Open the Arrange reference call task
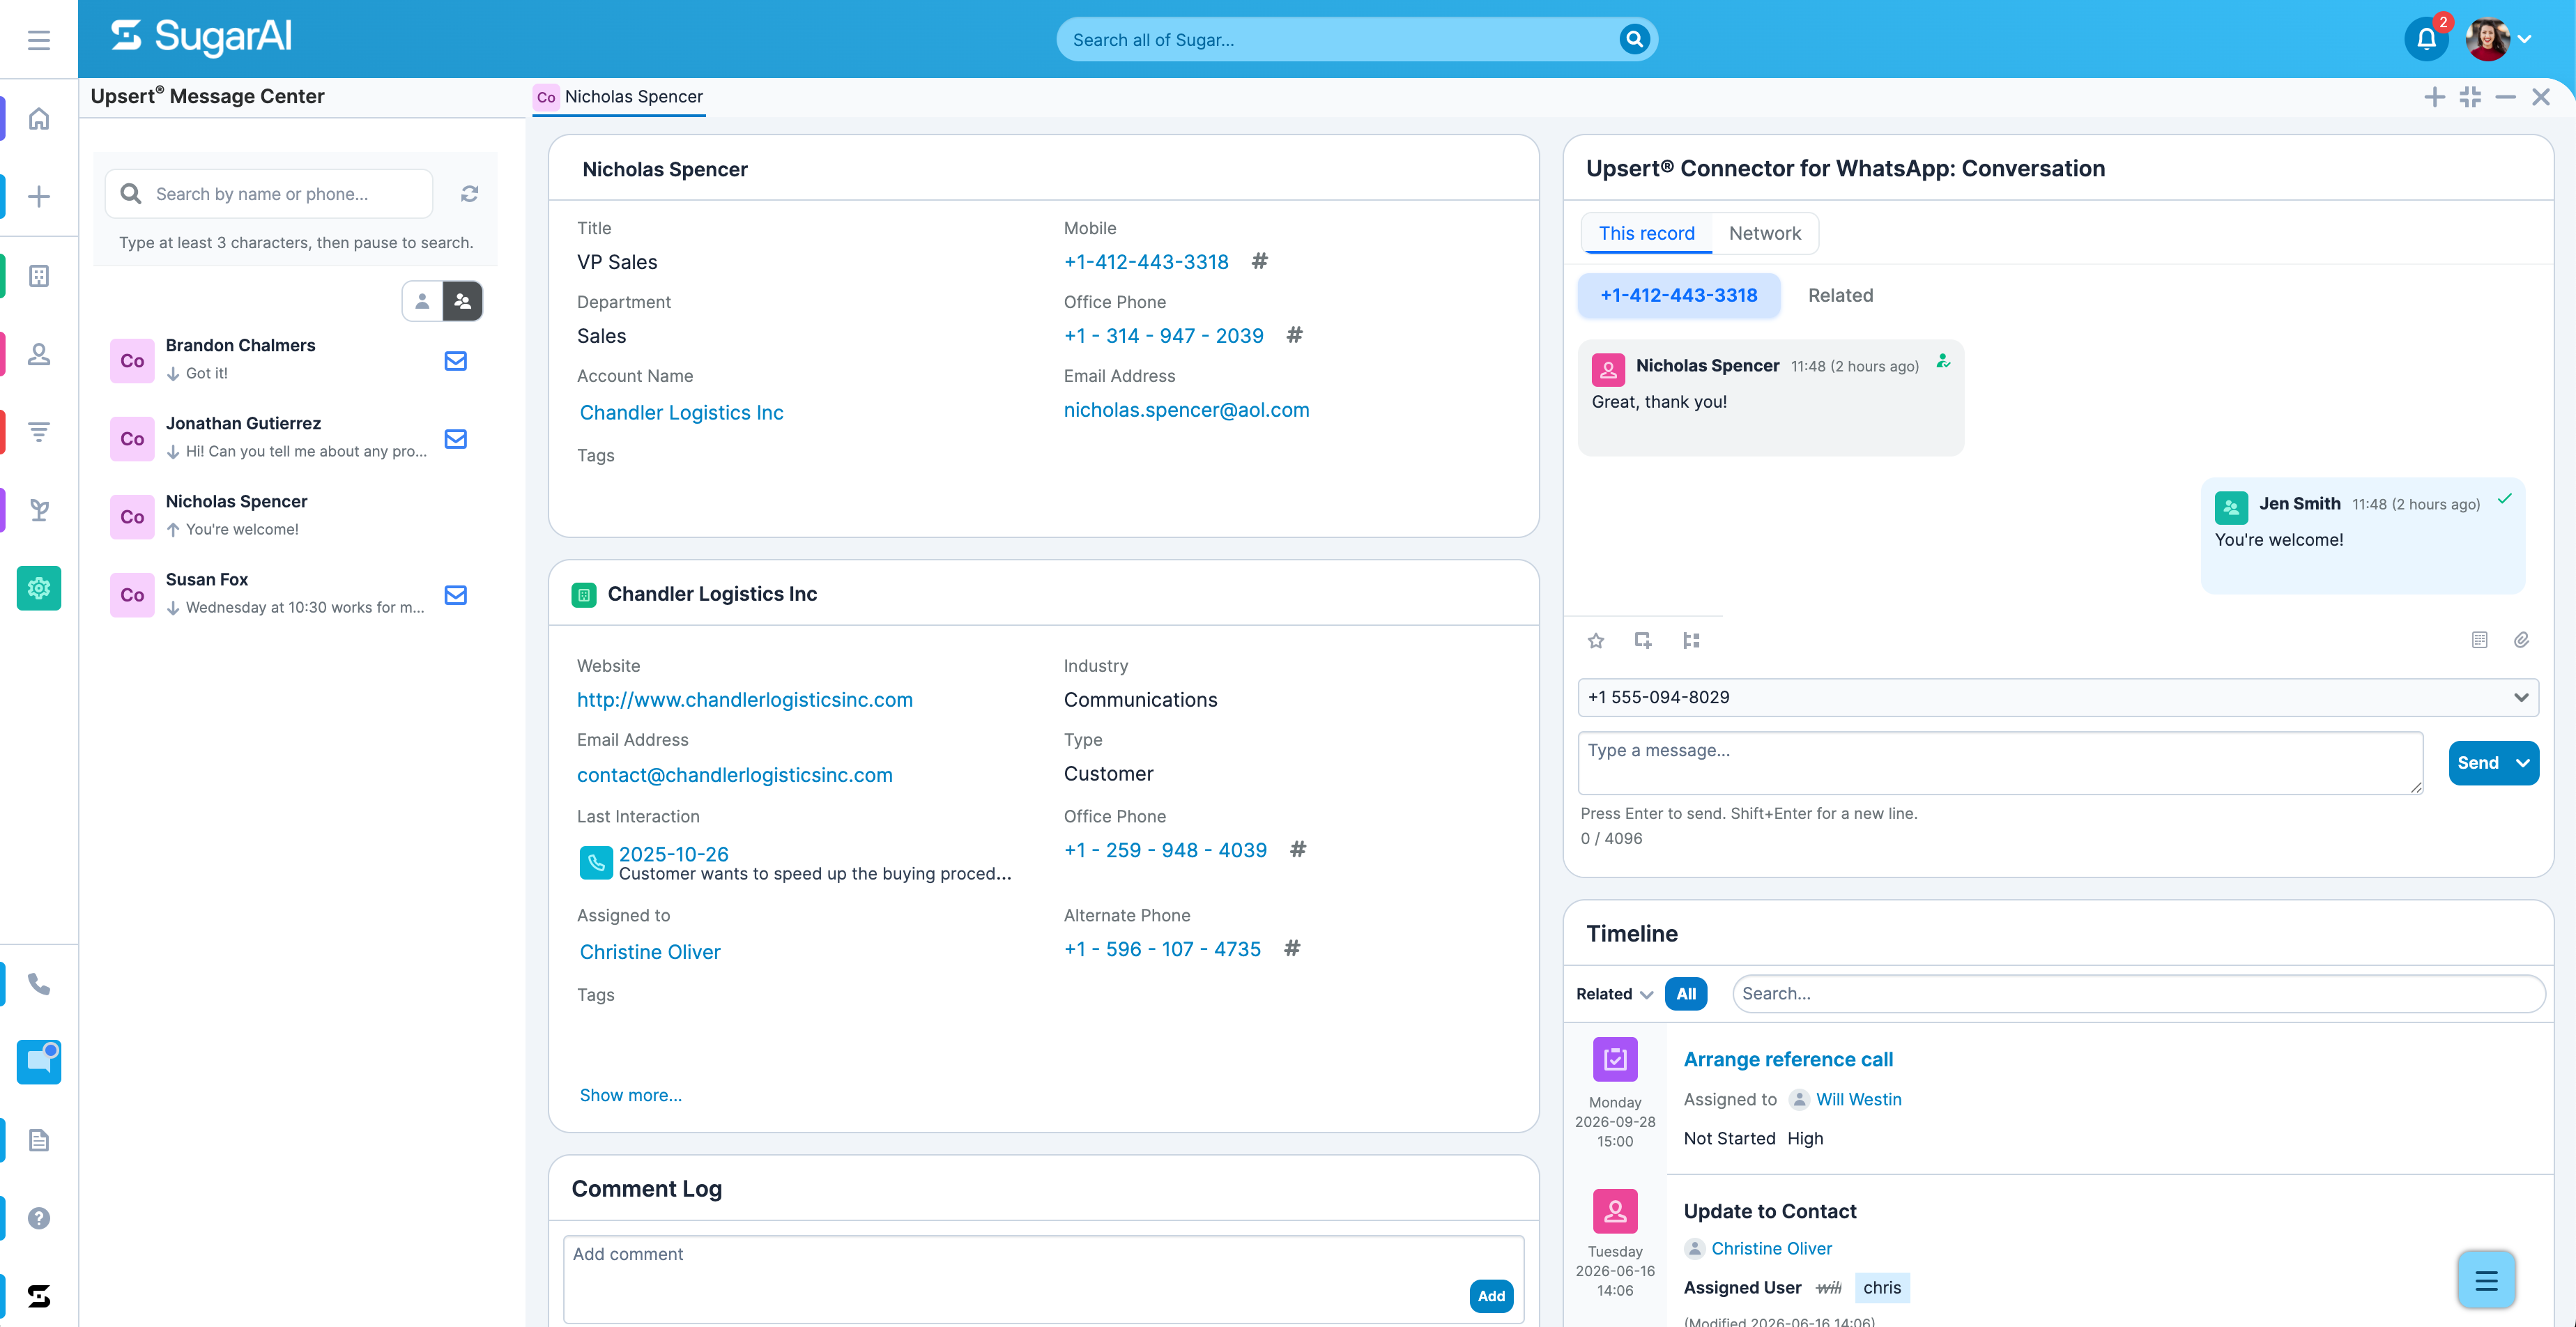 pyautogui.click(x=1788, y=1059)
